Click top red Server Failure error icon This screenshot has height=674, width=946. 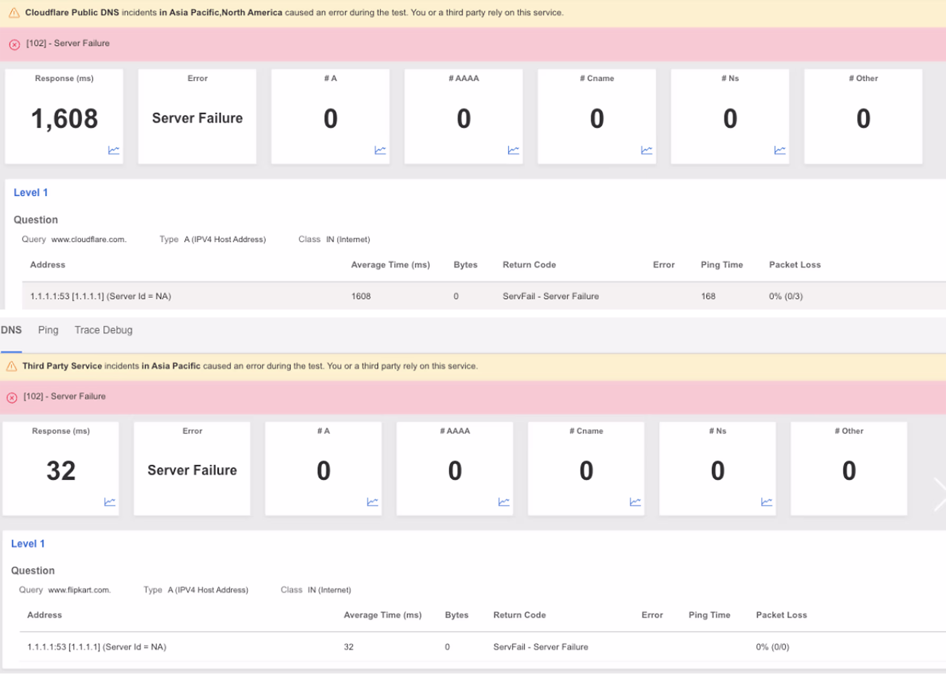pyautogui.click(x=15, y=44)
